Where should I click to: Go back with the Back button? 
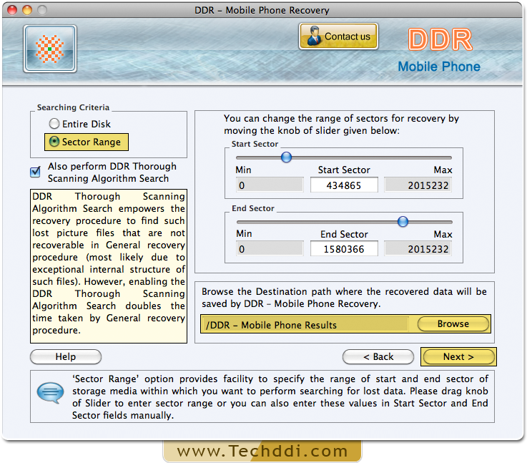click(x=378, y=357)
